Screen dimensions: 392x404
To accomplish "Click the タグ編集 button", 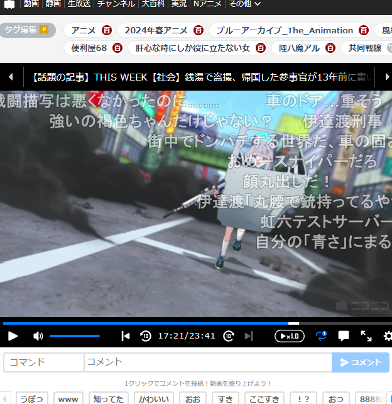I will 27,30.
